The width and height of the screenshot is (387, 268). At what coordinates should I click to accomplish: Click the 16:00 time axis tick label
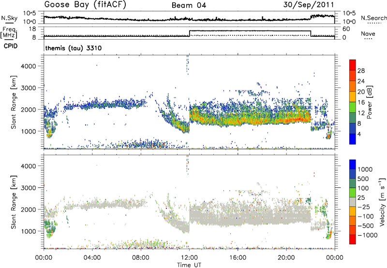pos(238,258)
